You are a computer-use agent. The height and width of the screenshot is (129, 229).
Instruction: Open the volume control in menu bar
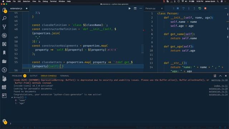click(x=186, y=1)
